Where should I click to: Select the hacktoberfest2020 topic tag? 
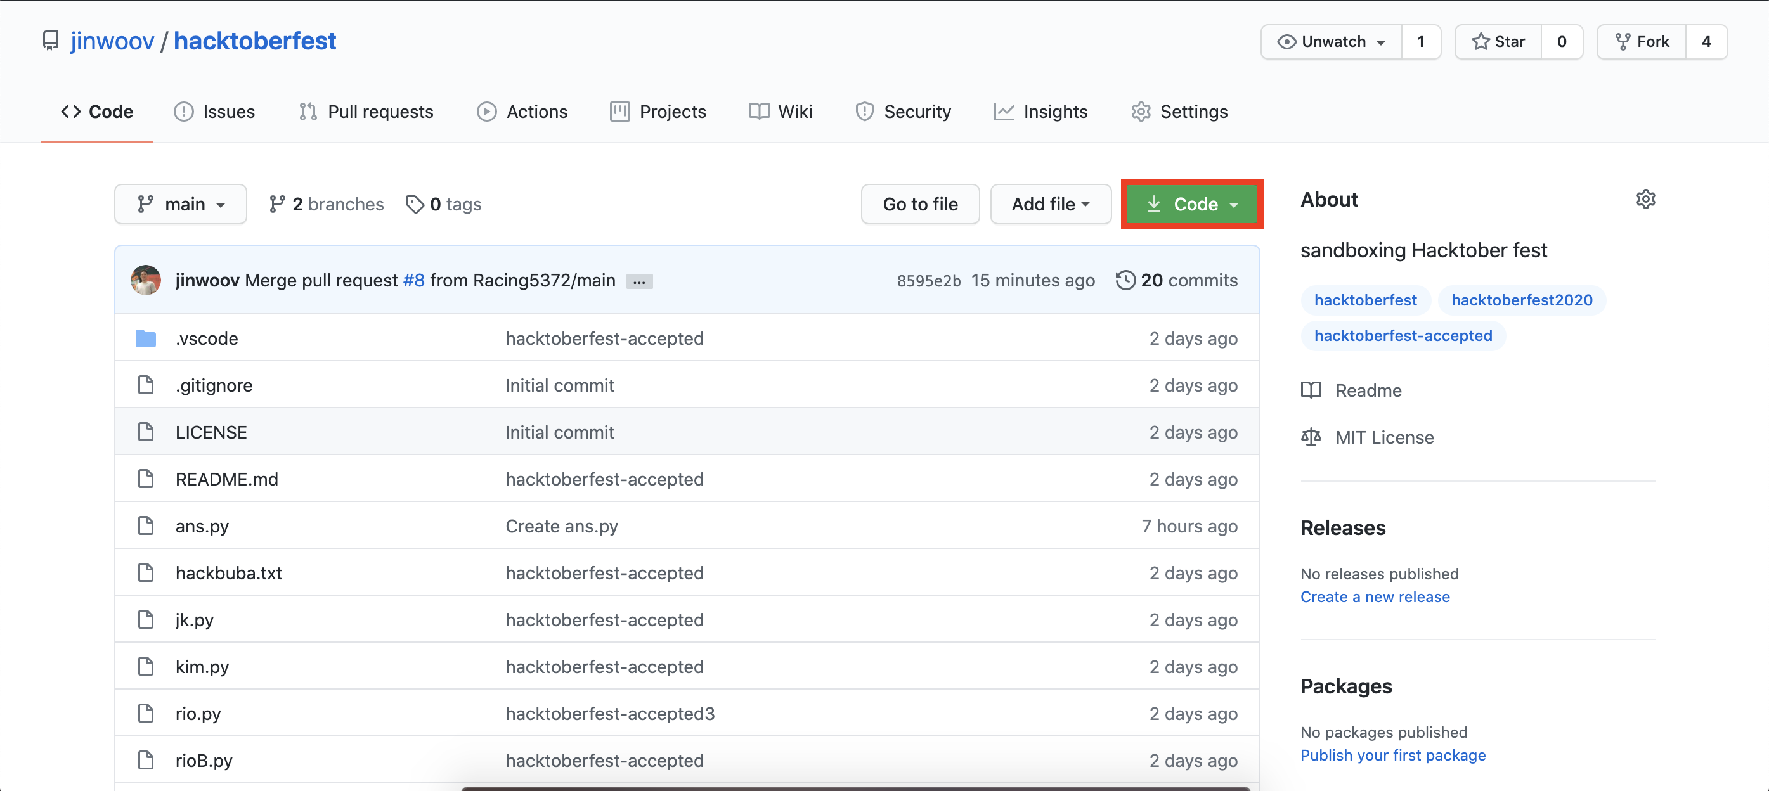(x=1521, y=300)
